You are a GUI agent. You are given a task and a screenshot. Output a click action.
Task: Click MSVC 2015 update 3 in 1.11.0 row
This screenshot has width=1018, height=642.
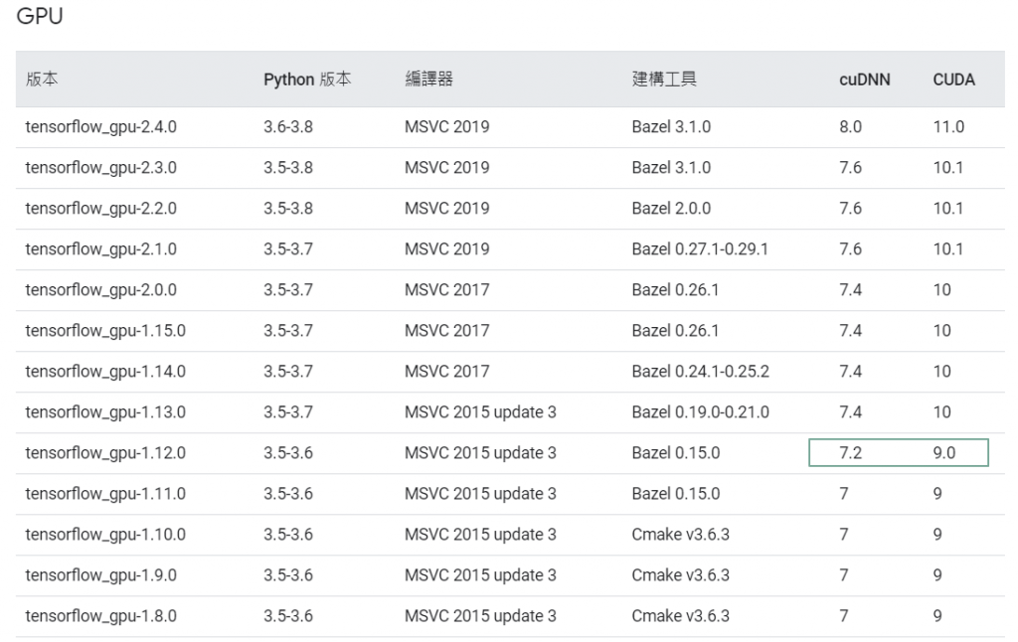pos(480,495)
